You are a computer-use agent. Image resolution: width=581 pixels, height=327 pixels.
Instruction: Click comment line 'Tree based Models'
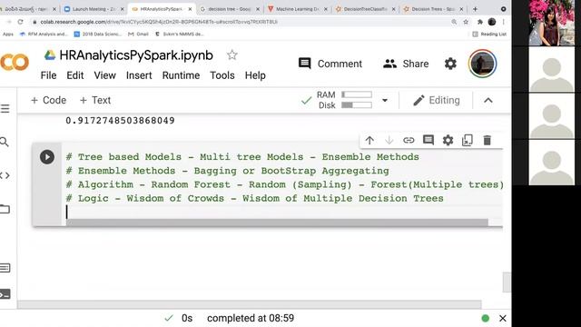pos(242,157)
